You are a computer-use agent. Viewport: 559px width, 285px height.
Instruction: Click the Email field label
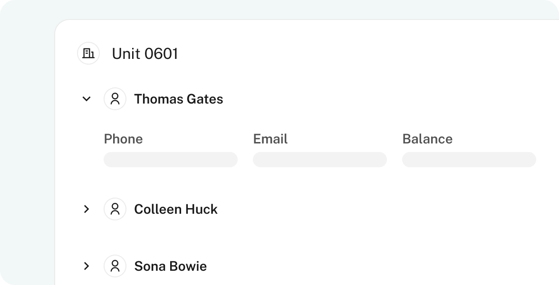click(x=270, y=139)
